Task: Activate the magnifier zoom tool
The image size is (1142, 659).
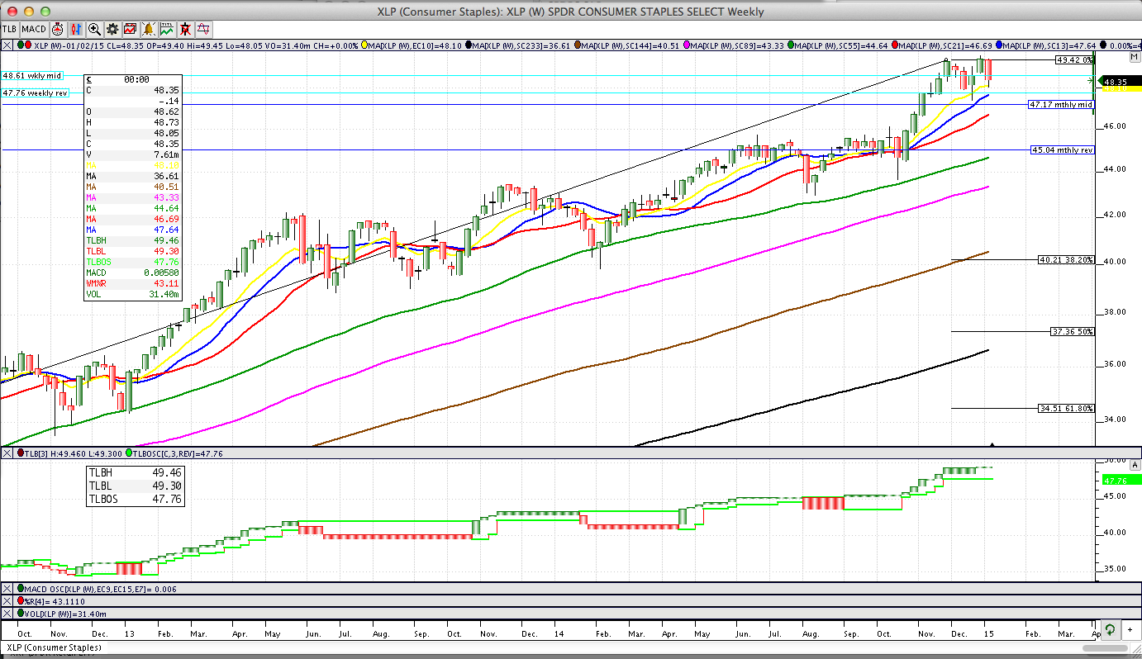Action: pyautogui.click(x=94, y=29)
